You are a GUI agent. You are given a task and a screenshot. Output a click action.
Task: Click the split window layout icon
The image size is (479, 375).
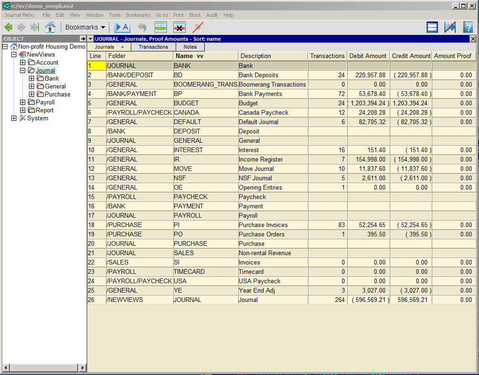[x=432, y=27]
